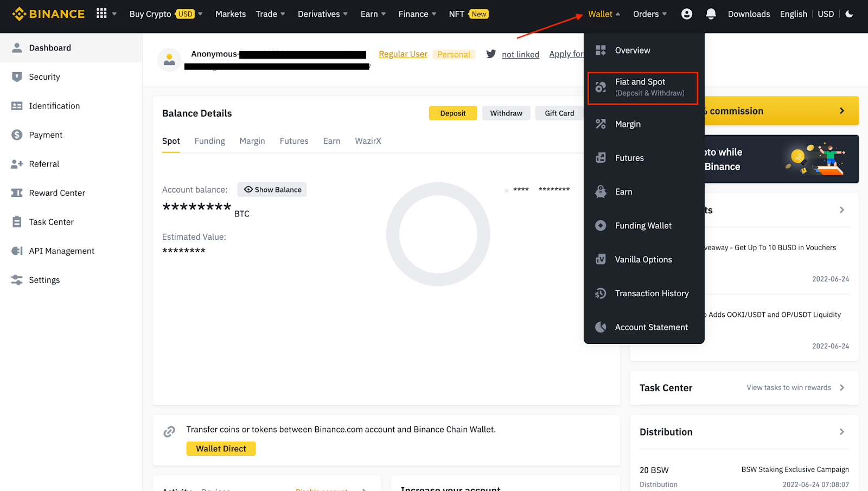Viewport: 868px width, 491px height.
Task: Click the link chain icon near Wallet Direct
Action: 169,432
